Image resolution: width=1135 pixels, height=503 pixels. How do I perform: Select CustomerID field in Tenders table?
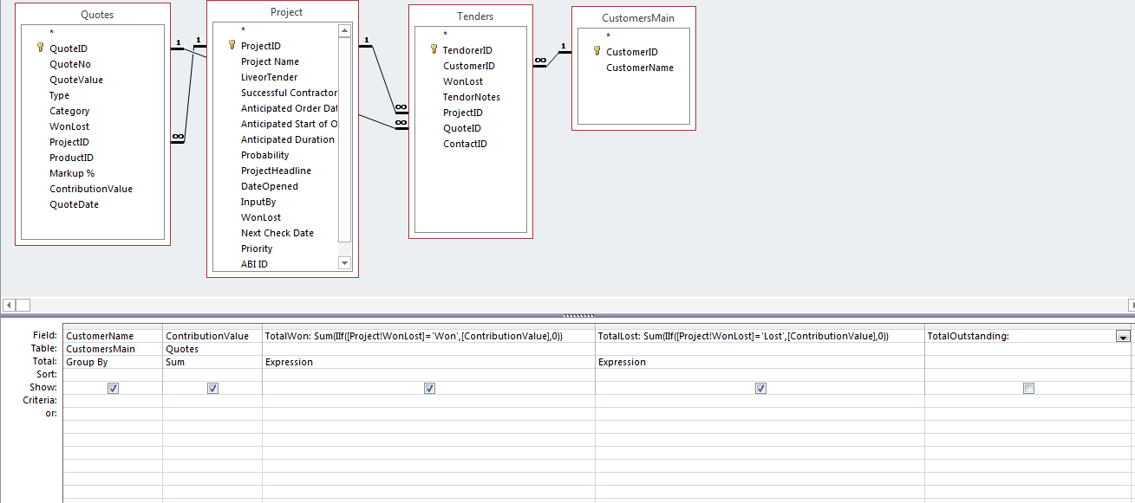click(x=469, y=66)
